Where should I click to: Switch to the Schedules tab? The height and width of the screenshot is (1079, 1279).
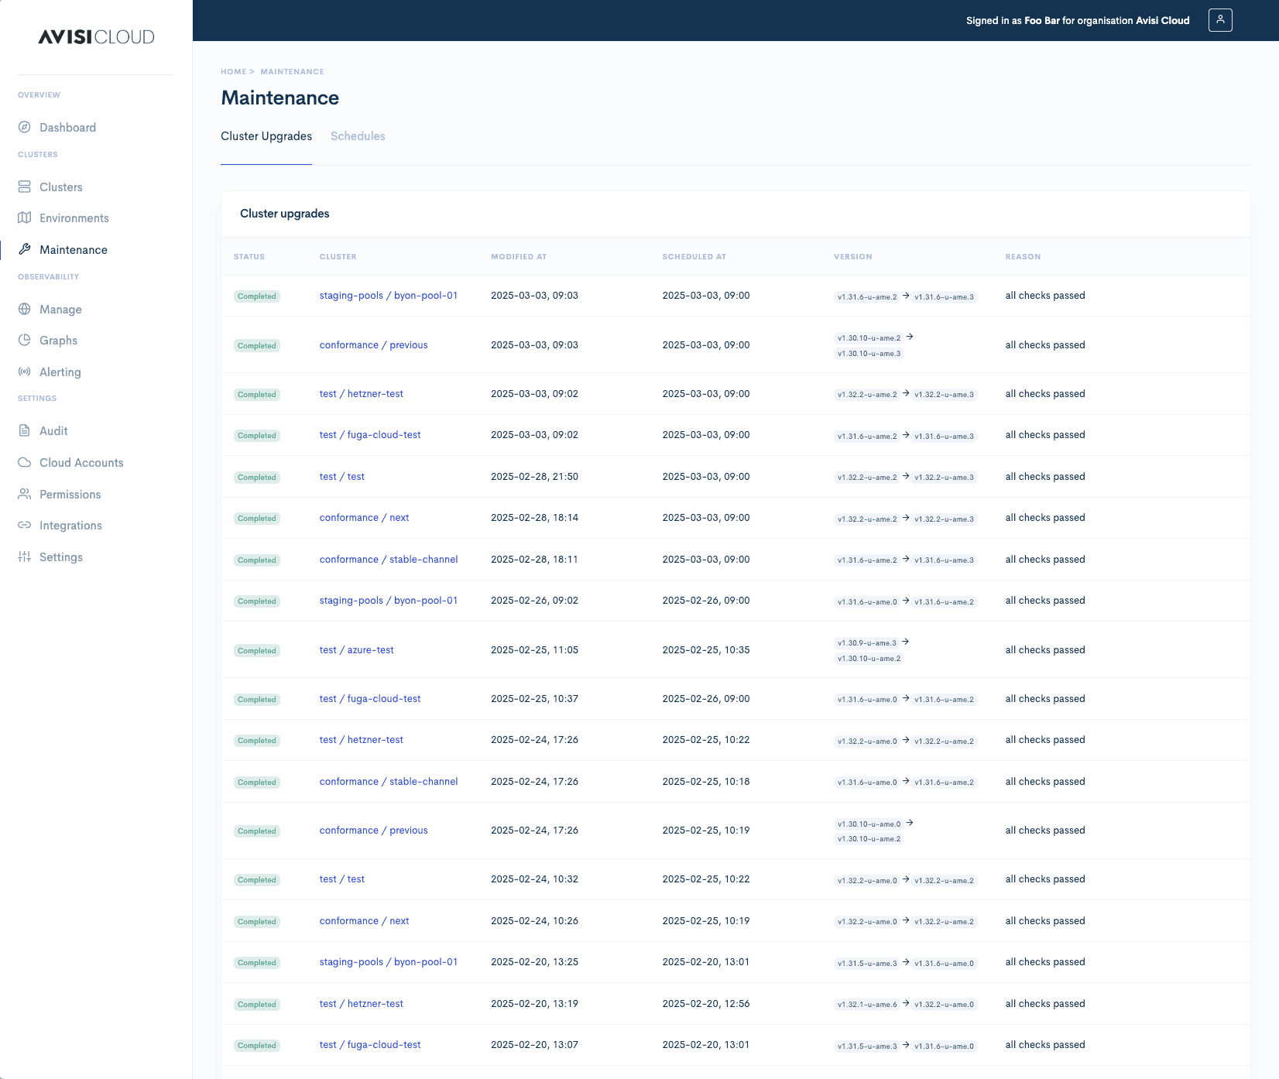(358, 136)
